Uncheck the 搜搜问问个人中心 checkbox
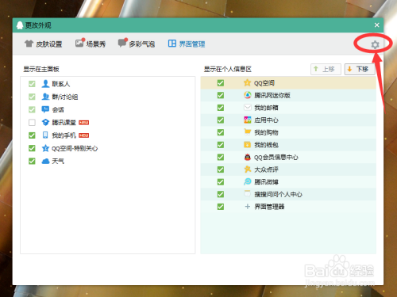 point(221,194)
